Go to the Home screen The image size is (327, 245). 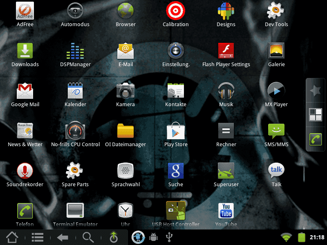tap(12, 237)
